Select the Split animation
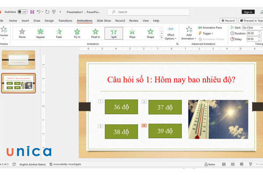Image resolution: width=263 pixels, height=175 pixels. tap(114, 33)
